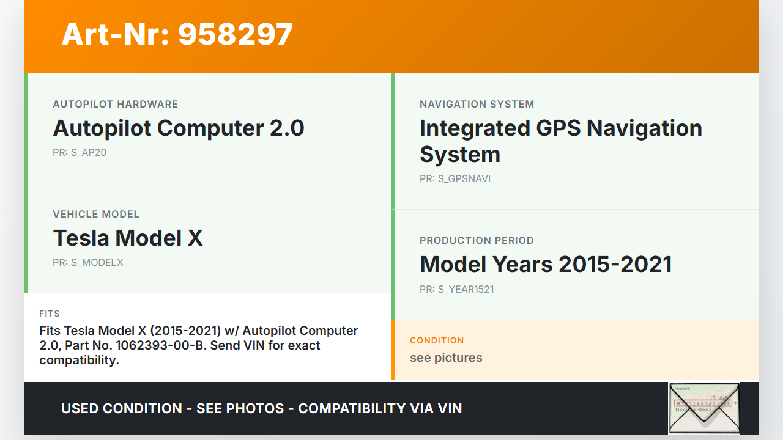Click the PR: S_YEAR1521 code
The image size is (783, 440).
pos(456,289)
